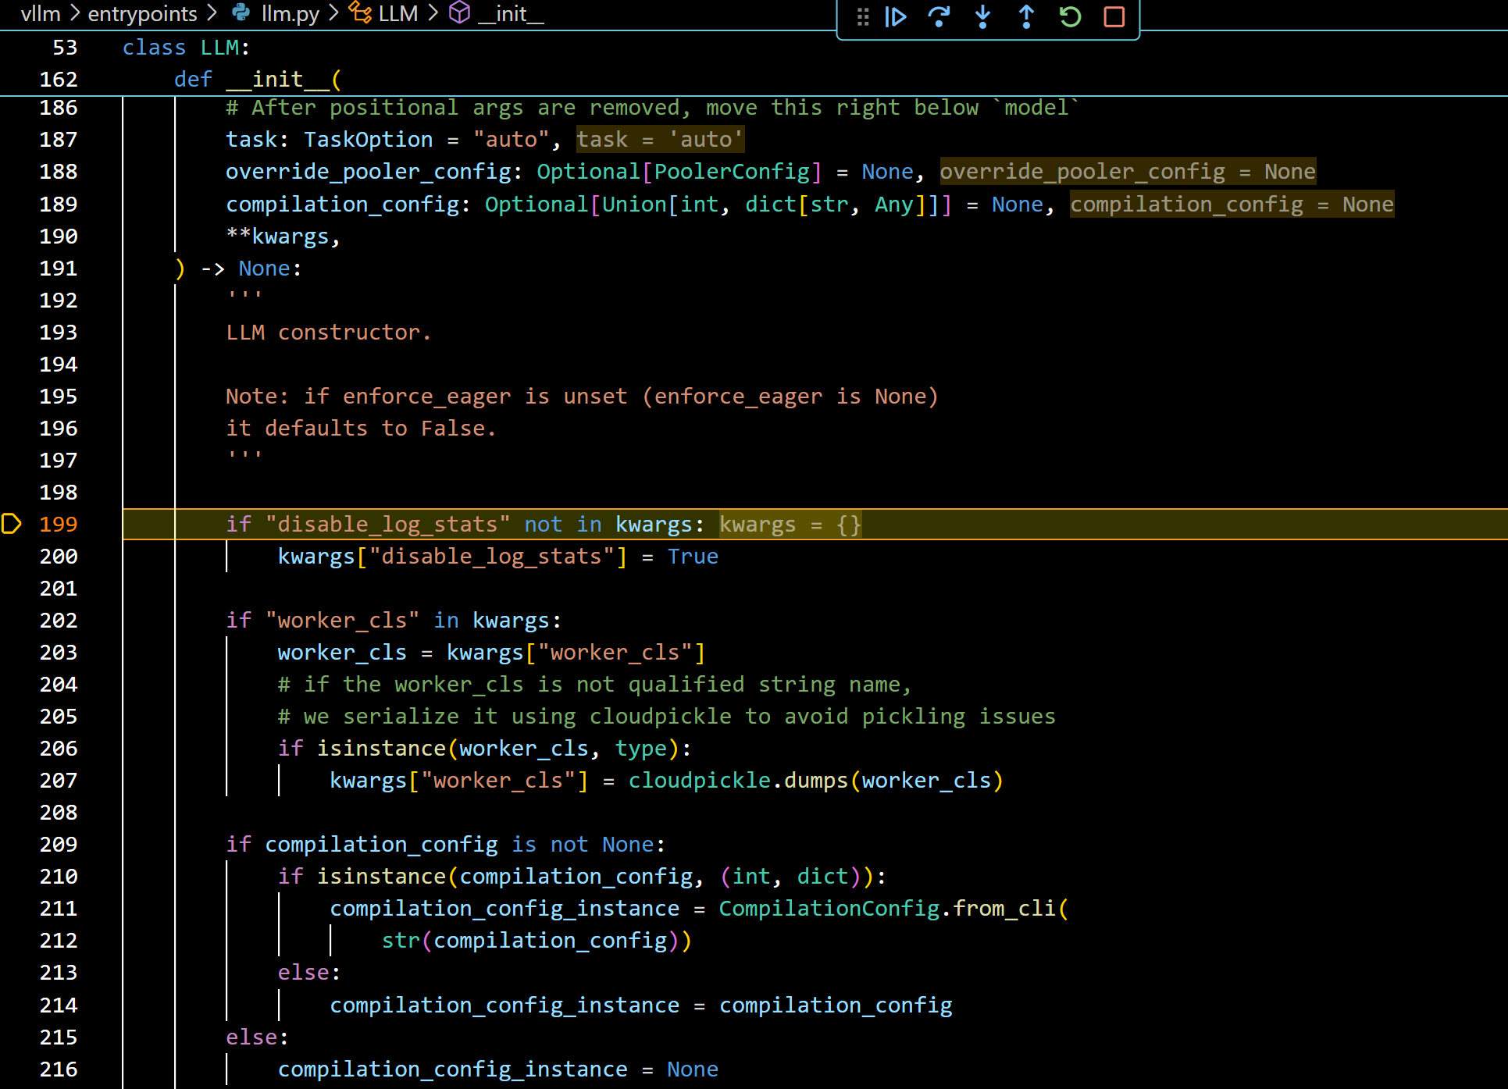1508x1089 pixels.
Task: Click the sticky 'def __init__(' scroll line
Action: coord(258,80)
